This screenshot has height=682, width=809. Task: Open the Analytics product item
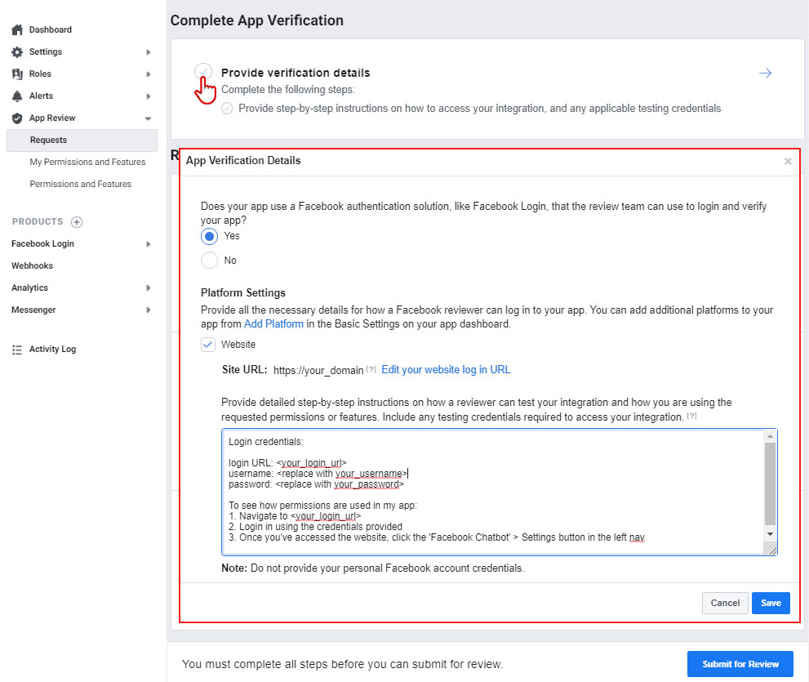tap(29, 288)
